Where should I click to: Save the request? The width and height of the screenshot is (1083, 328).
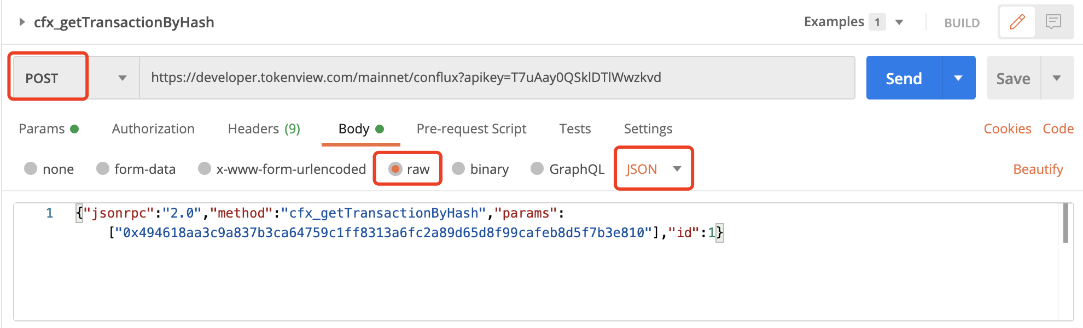[1013, 78]
